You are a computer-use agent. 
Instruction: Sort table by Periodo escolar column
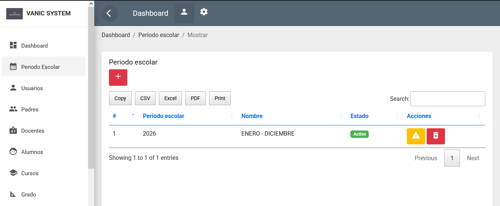click(164, 116)
